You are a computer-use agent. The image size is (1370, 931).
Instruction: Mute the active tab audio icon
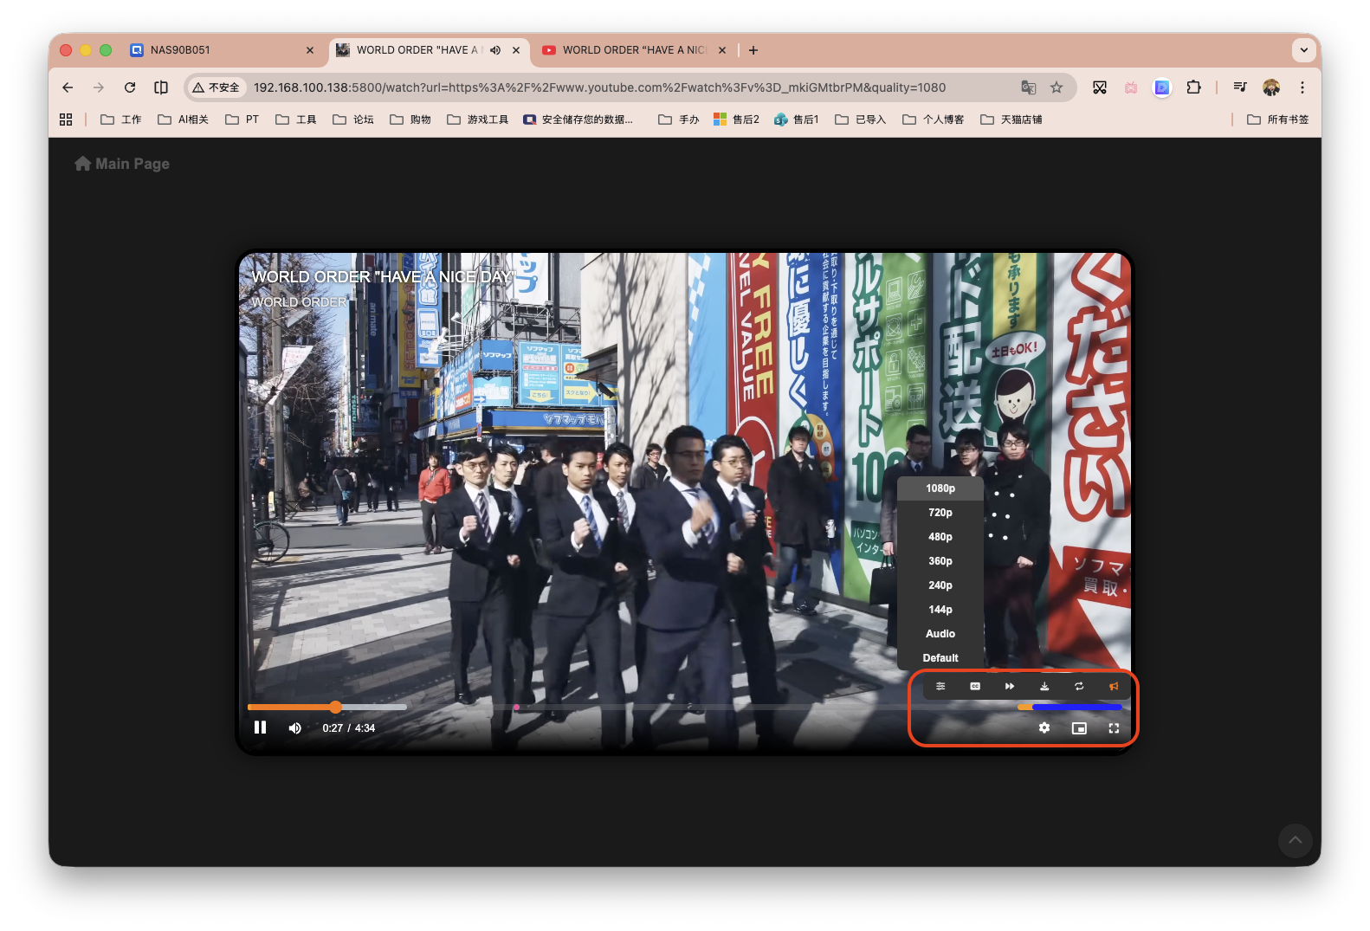pos(495,50)
